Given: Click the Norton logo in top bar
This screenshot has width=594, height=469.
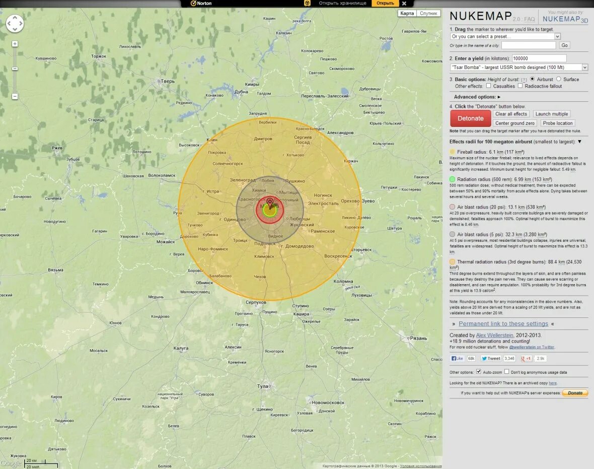Looking at the screenshot, I should tap(201, 4).
